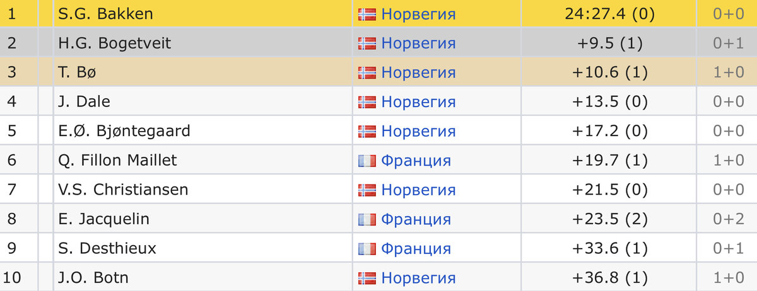Open the Франция link for Q. Fillon Maillet
The height and width of the screenshot is (291, 757).
click(416, 161)
